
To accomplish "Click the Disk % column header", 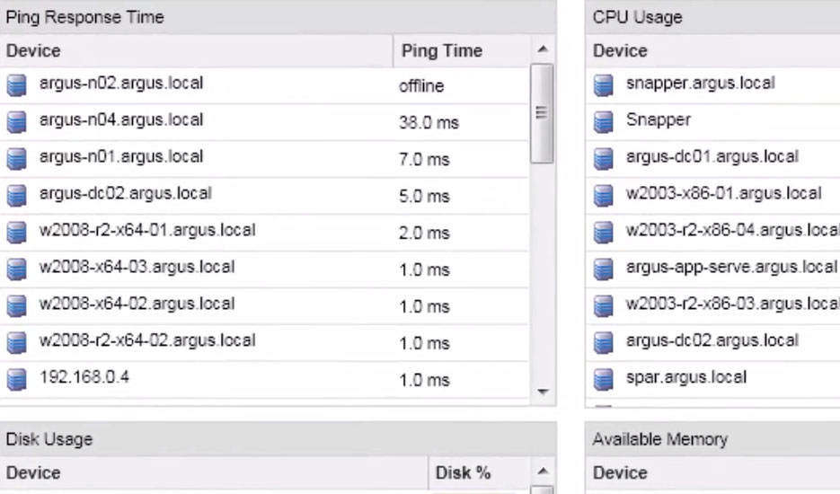I will pos(462,472).
